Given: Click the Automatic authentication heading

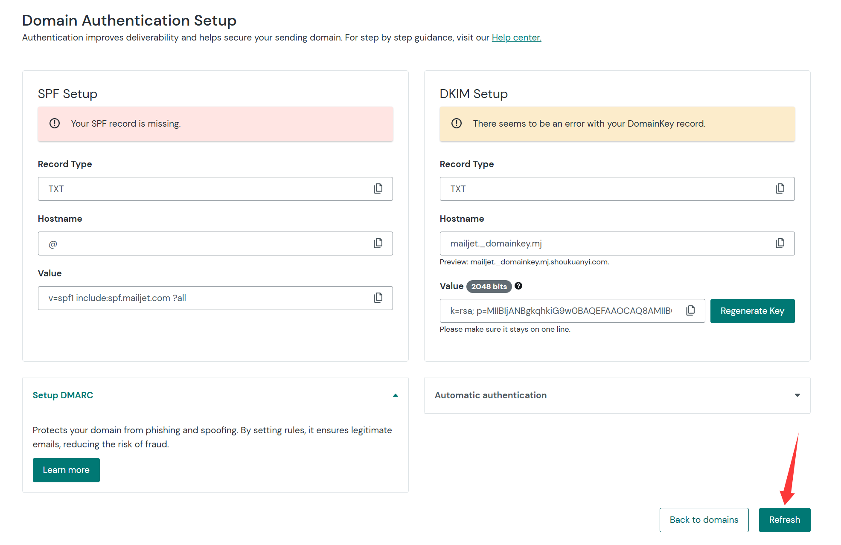Looking at the screenshot, I should coord(490,395).
